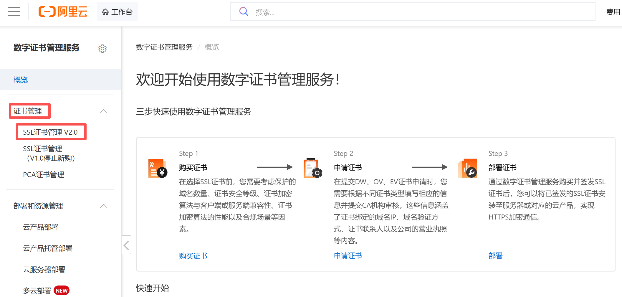Collapse the 部署和资源管理 section chevron

[x=104, y=206]
